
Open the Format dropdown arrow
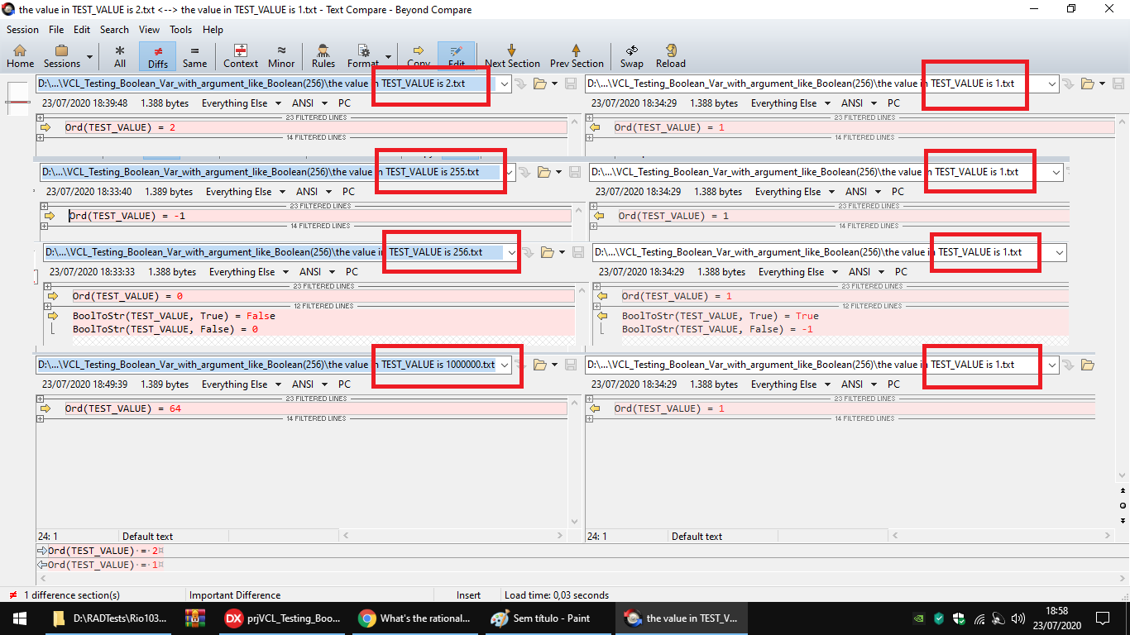coord(389,56)
